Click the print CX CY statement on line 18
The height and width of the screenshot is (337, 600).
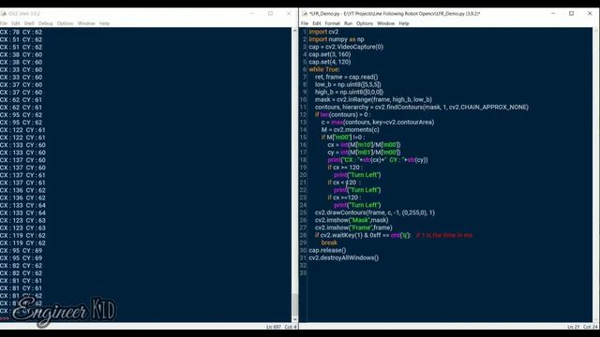tap(378, 160)
